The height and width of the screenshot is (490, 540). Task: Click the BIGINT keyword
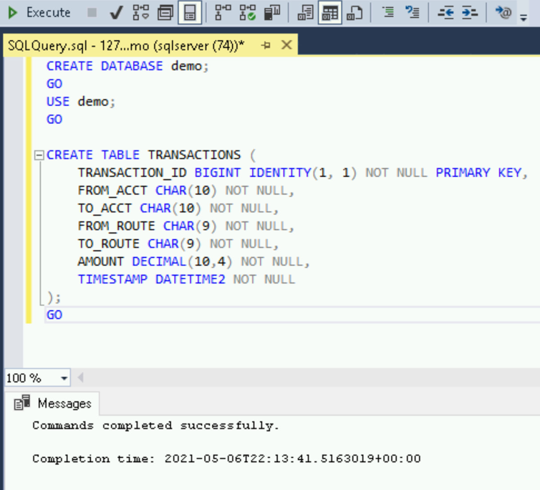pos(217,172)
